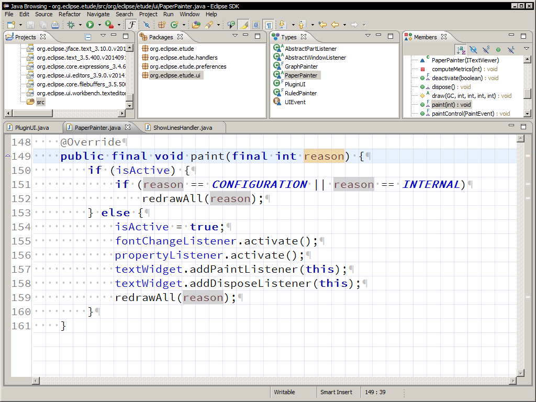The image size is (536, 402).
Task: Open the New file dropdown arrow
Action: tap(20, 25)
